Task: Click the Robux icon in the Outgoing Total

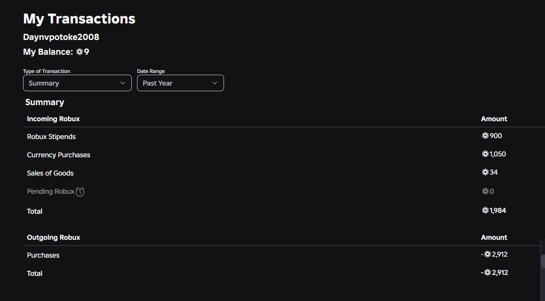Action: click(x=488, y=272)
